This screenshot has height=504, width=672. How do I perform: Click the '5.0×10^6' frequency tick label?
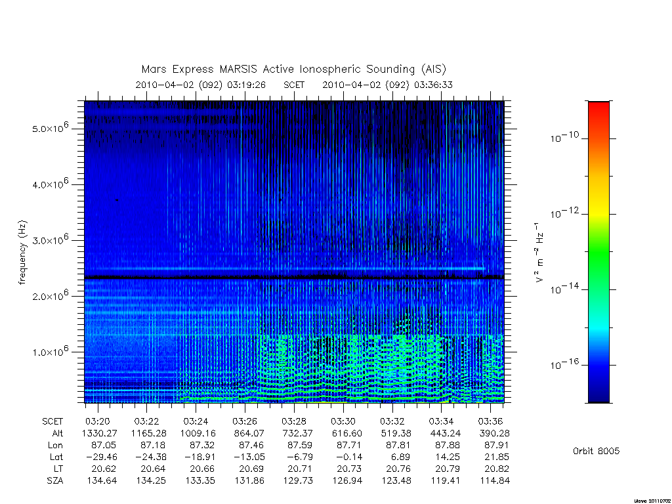(x=51, y=128)
